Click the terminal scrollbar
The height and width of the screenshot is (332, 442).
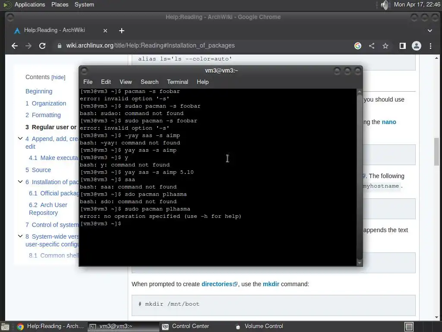pyautogui.click(x=360, y=177)
